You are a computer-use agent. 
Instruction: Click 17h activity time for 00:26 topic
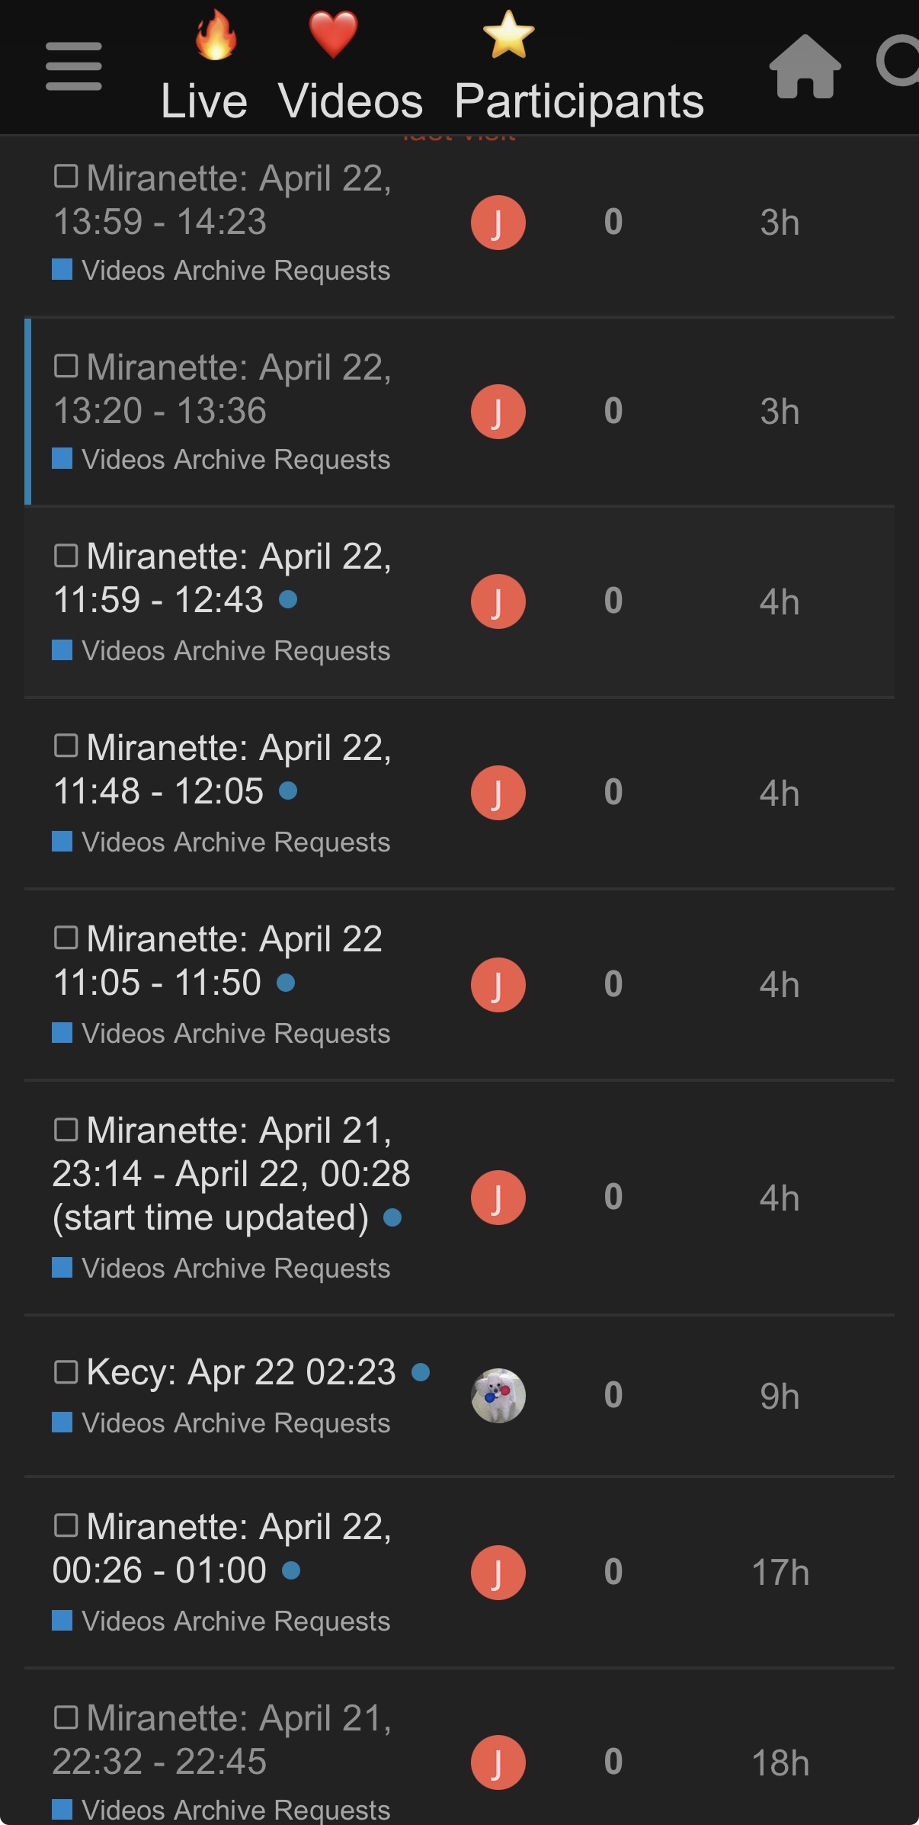[x=780, y=1572]
